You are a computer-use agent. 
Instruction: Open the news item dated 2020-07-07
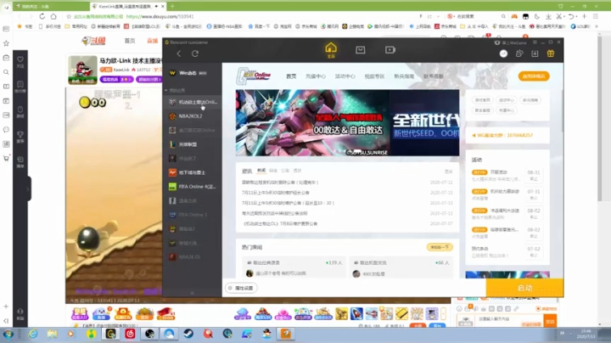280,224
